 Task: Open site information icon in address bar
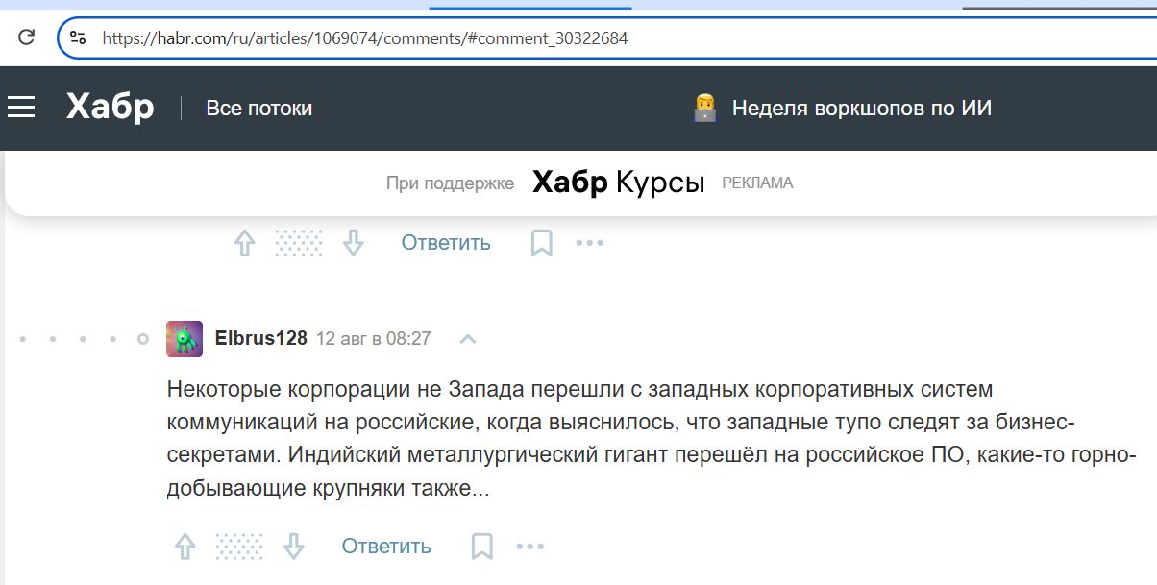79,38
